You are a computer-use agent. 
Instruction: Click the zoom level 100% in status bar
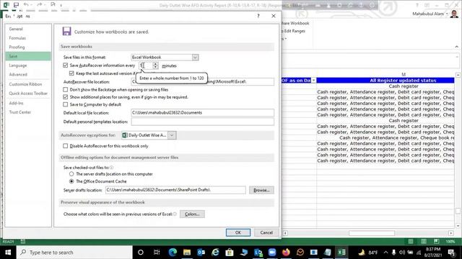click(450, 242)
